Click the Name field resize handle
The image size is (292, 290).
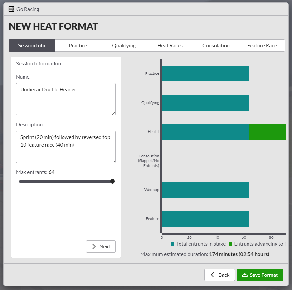pyautogui.click(x=114, y=113)
